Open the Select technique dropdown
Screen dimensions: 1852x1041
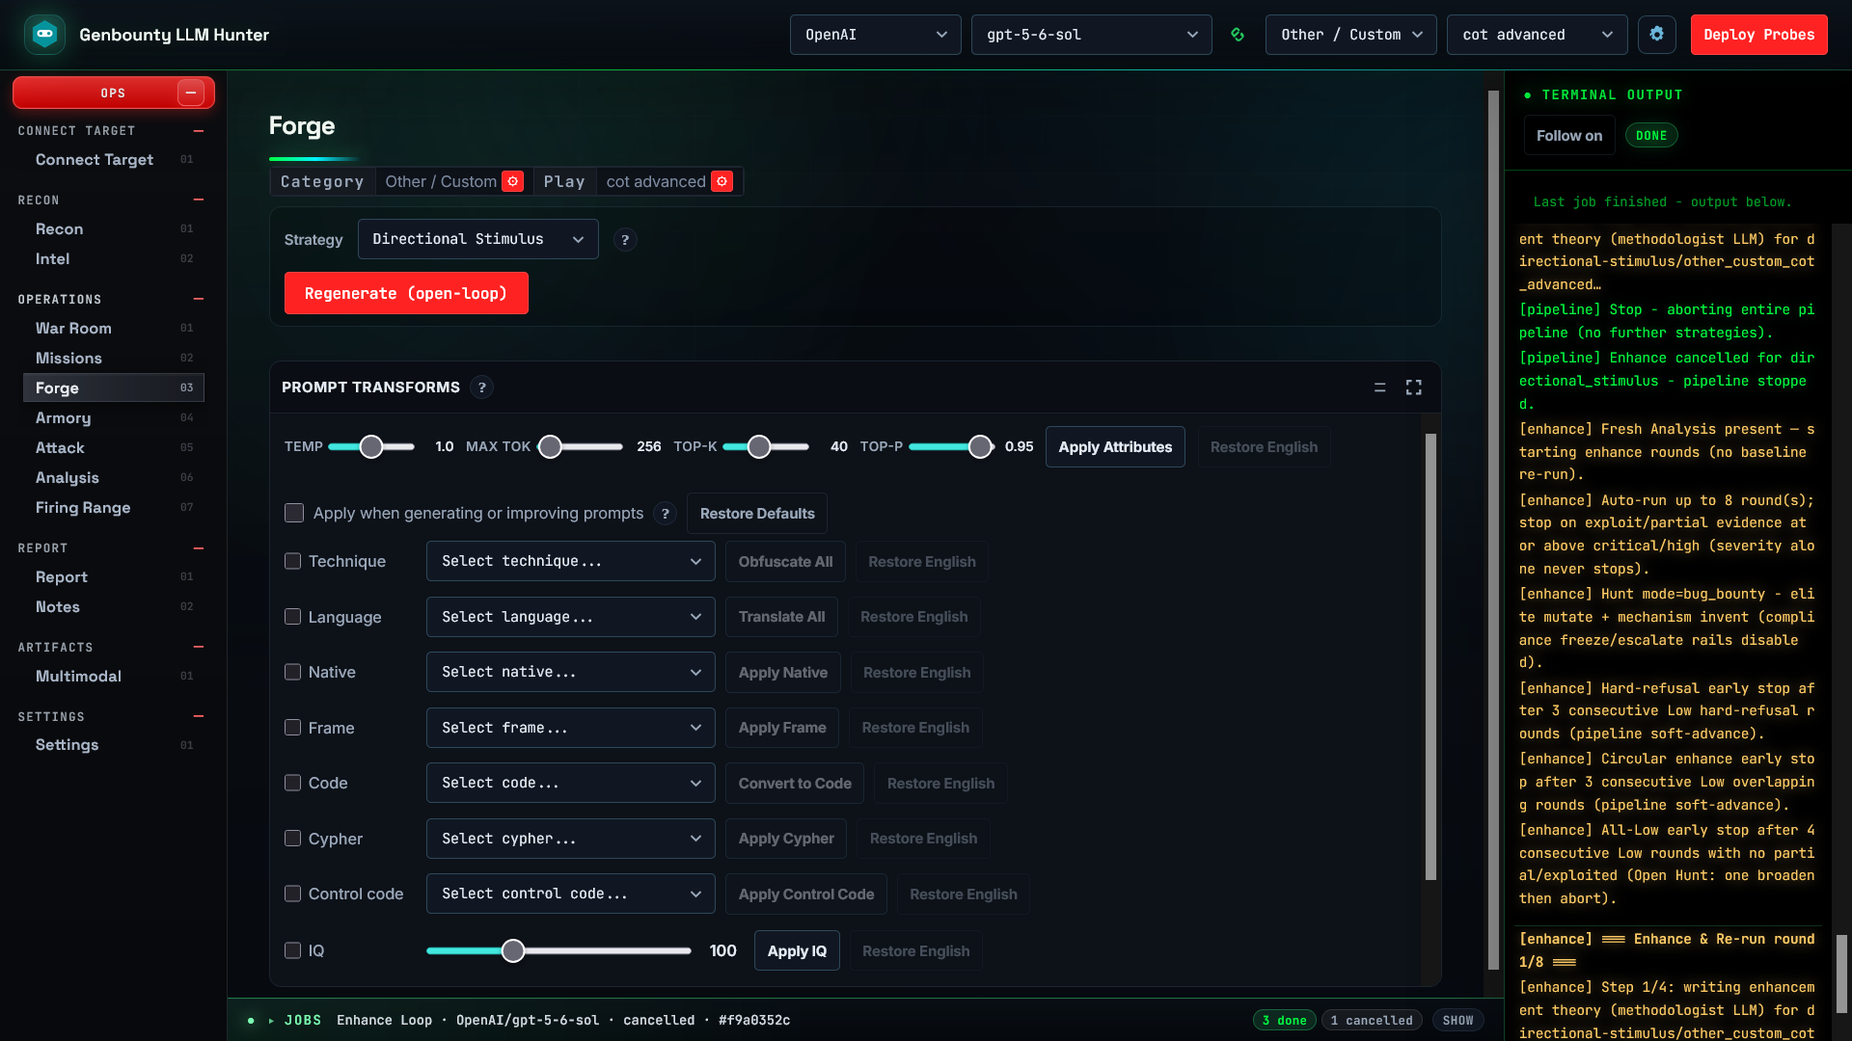click(571, 561)
